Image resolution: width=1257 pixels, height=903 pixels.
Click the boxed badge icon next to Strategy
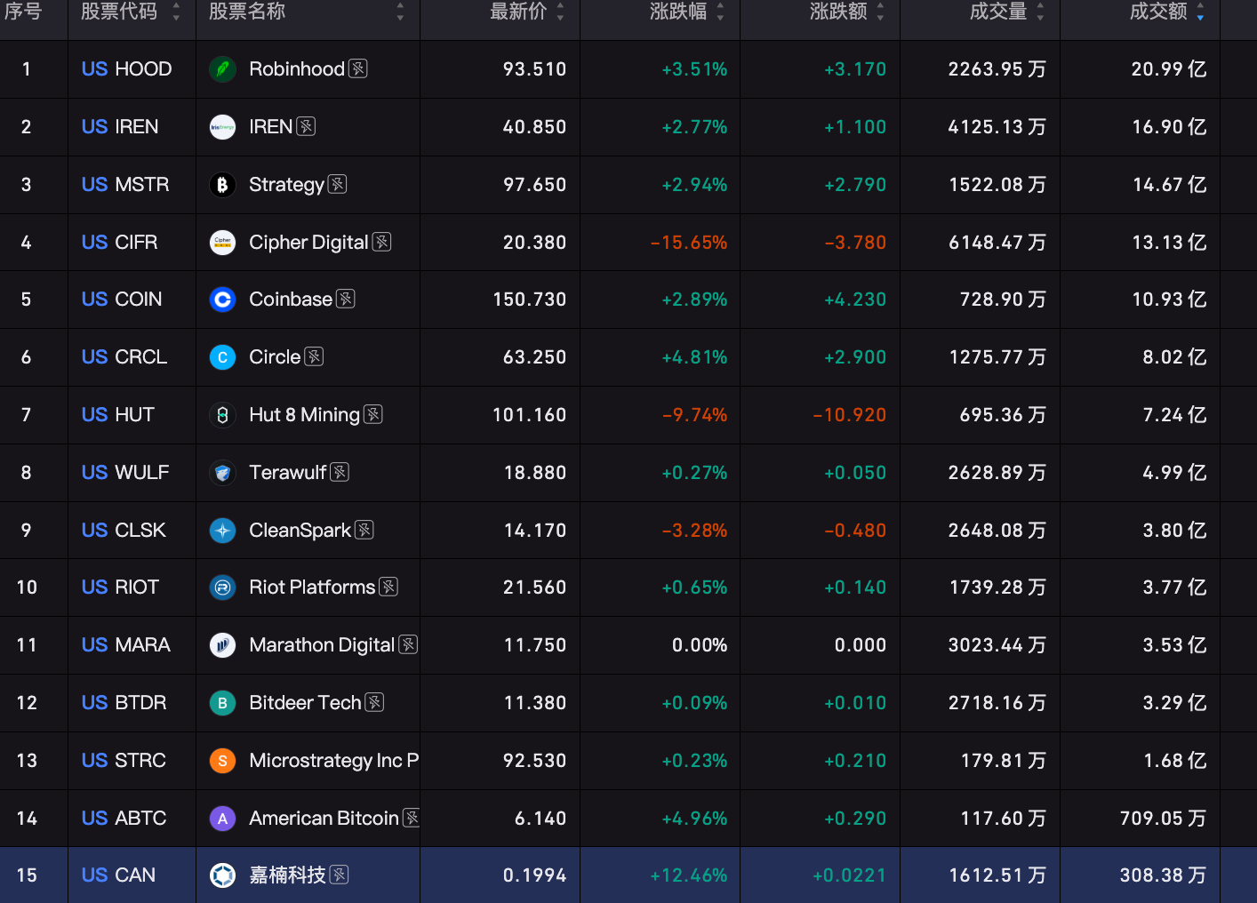pyautogui.click(x=337, y=184)
